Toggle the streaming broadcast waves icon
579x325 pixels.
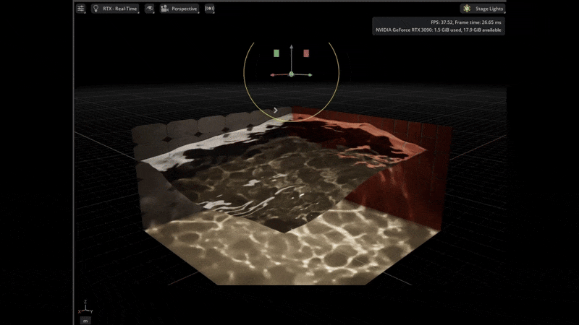pos(210,9)
